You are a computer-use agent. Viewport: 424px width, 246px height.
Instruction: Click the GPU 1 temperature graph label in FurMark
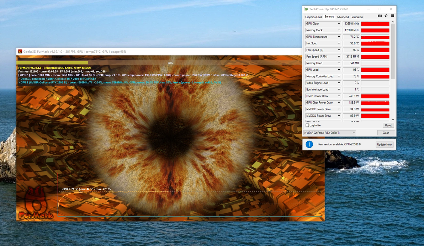pyautogui.click(x=86, y=189)
